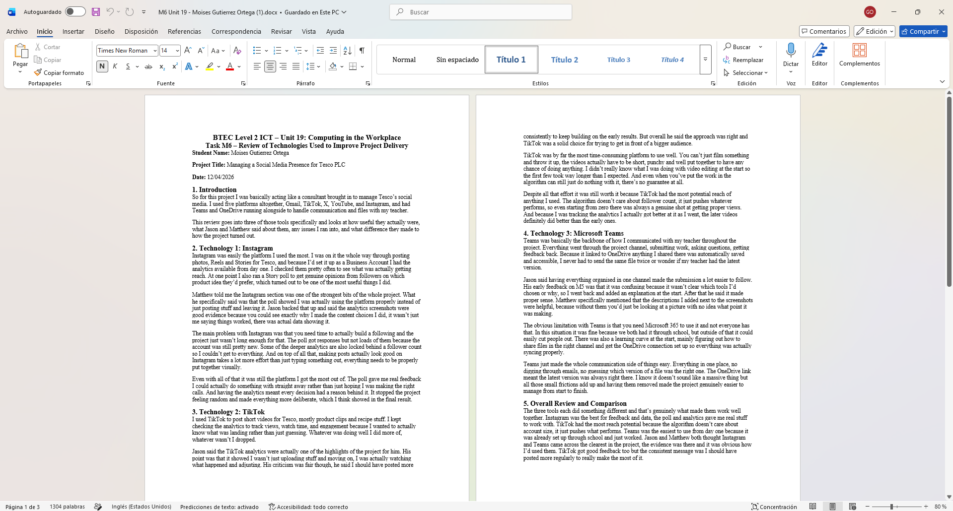Open Reemplazar replace dialog
The height and width of the screenshot is (511, 953).
tap(743, 60)
